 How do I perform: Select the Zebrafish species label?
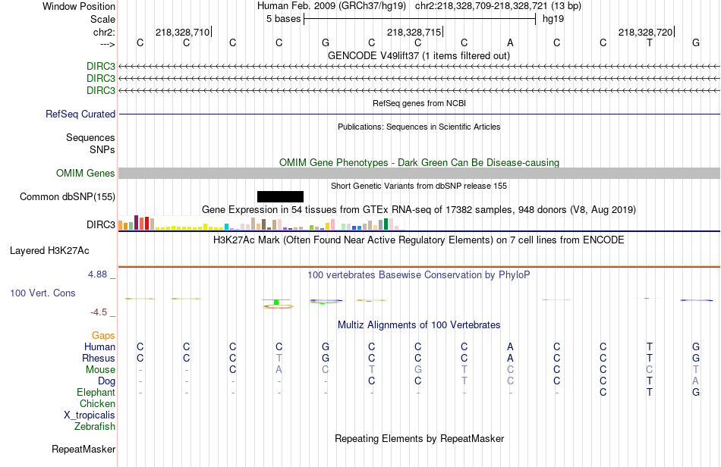pyautogui.click(x=95, y=426)
